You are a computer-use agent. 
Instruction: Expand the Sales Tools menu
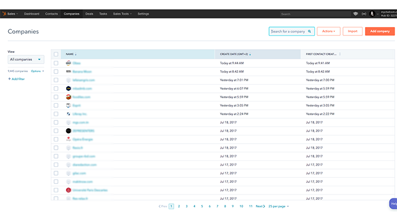click(x=122, y=14)
